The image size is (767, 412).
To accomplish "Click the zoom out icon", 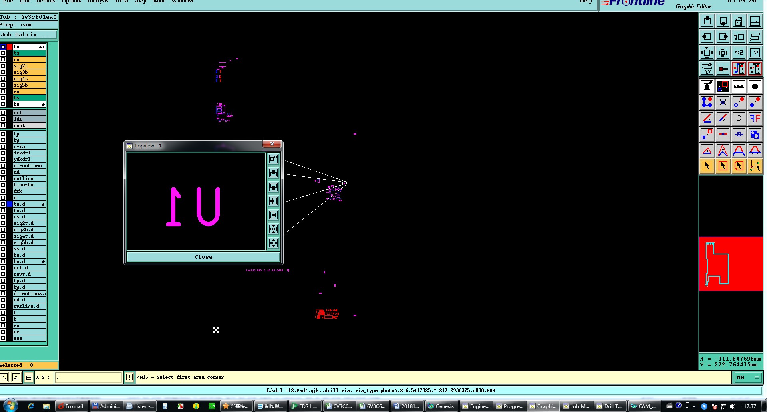I will pos(723,53).
